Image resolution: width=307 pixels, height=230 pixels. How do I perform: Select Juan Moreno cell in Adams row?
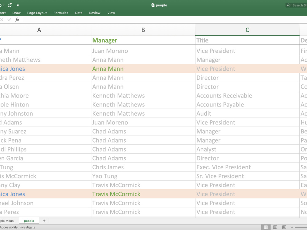[143, 122]
